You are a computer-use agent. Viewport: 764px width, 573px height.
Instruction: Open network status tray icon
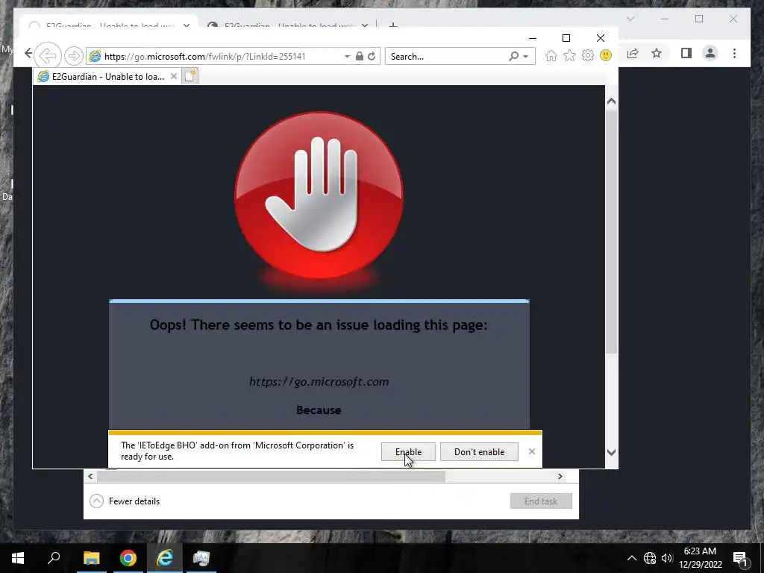[650, 558]
